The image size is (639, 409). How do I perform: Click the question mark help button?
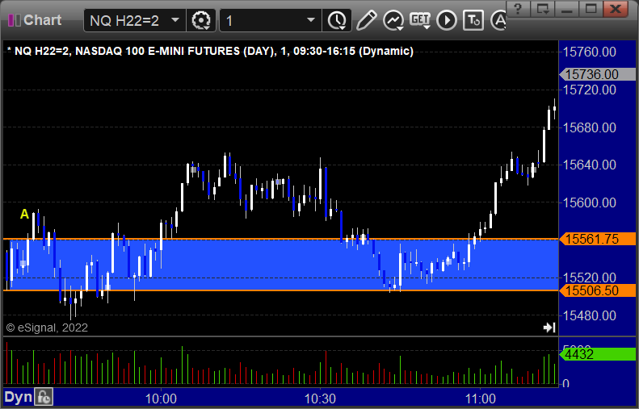pyautogui.click(x=518, y=9)
